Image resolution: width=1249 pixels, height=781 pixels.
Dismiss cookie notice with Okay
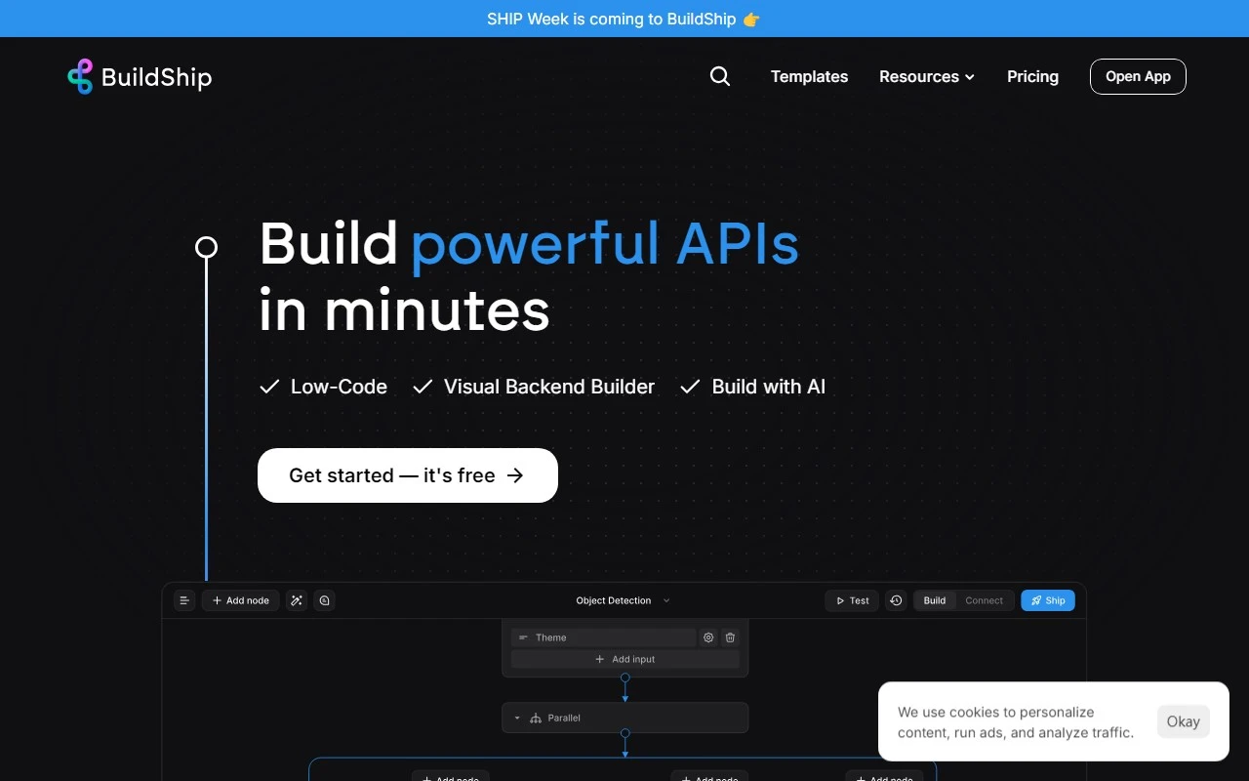click(x=1183, y=721)
